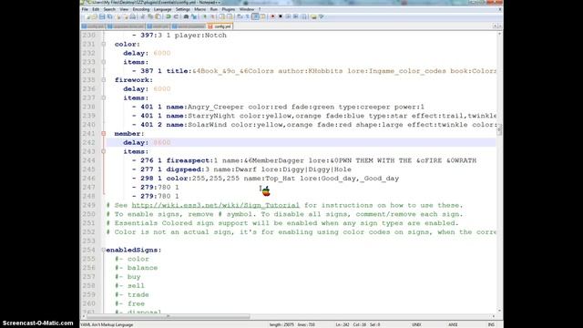
Task: Toggle INS mode in status bar
Action: tap(491, 324)
